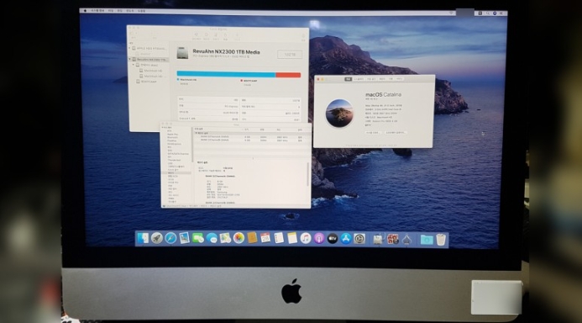
Task: Click Erase in Disk Utility toolbar
Action: click(x=216, y=36)
